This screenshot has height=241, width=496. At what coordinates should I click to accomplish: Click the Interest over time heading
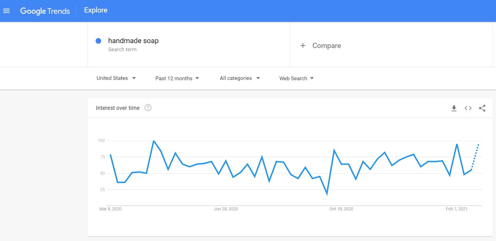click(118, 108)
